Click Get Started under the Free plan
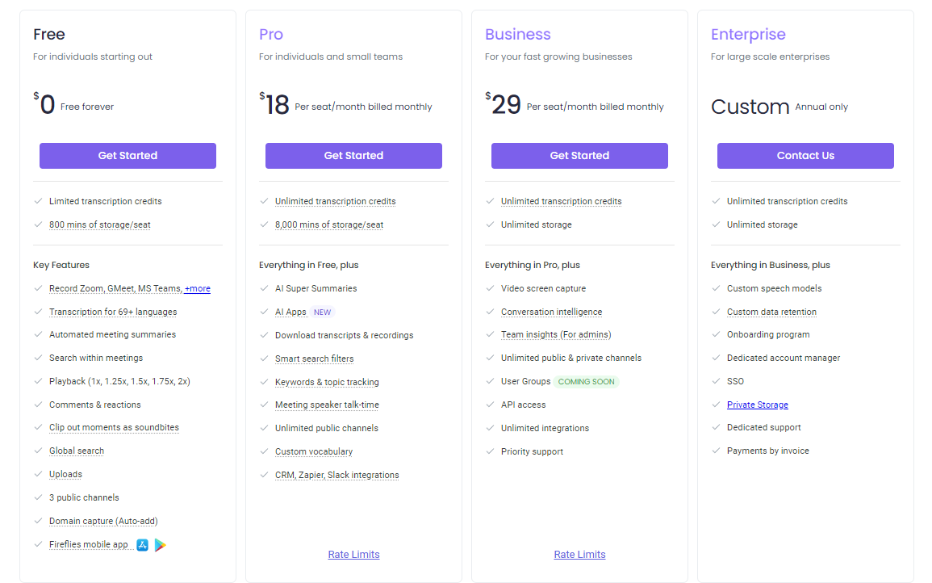 [127, 156]
